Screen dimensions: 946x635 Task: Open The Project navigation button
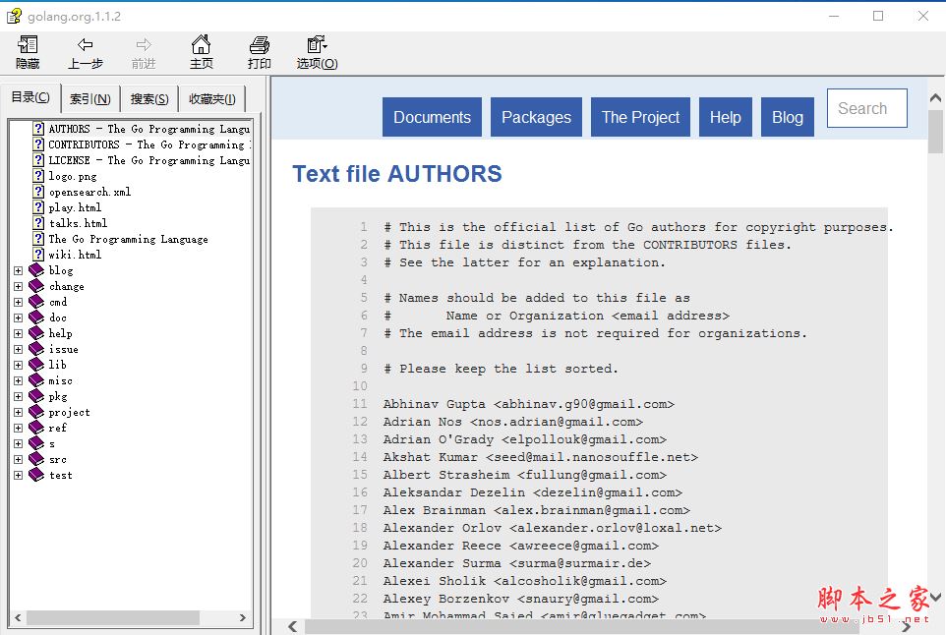coord(640,117)
